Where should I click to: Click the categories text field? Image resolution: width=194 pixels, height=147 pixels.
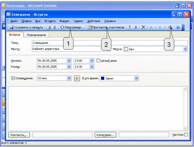[144, 135]
